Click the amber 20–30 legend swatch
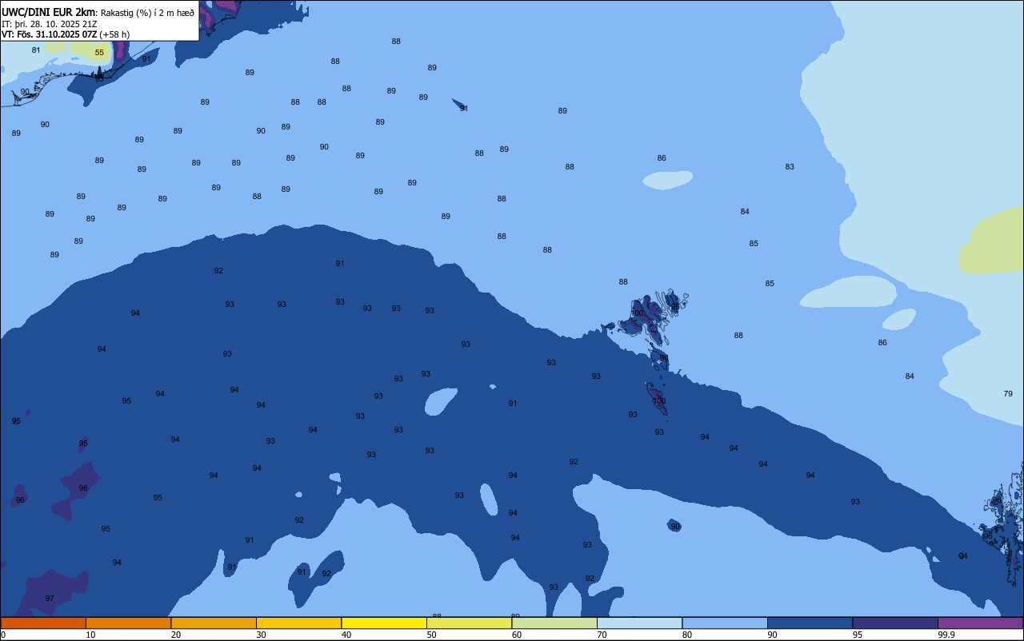The width and height of the screenshot is (1024, 641). [x=214, y=623]
